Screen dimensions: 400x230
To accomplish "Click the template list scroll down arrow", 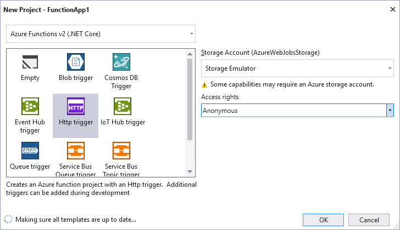I will click(190, 172).
